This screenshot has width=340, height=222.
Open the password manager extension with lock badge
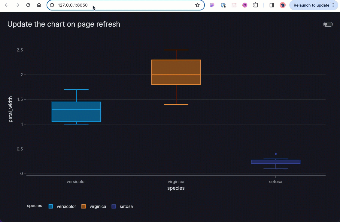[223, 5]
